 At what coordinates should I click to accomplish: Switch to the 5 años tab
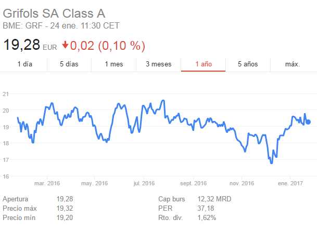tap(248, 64)
